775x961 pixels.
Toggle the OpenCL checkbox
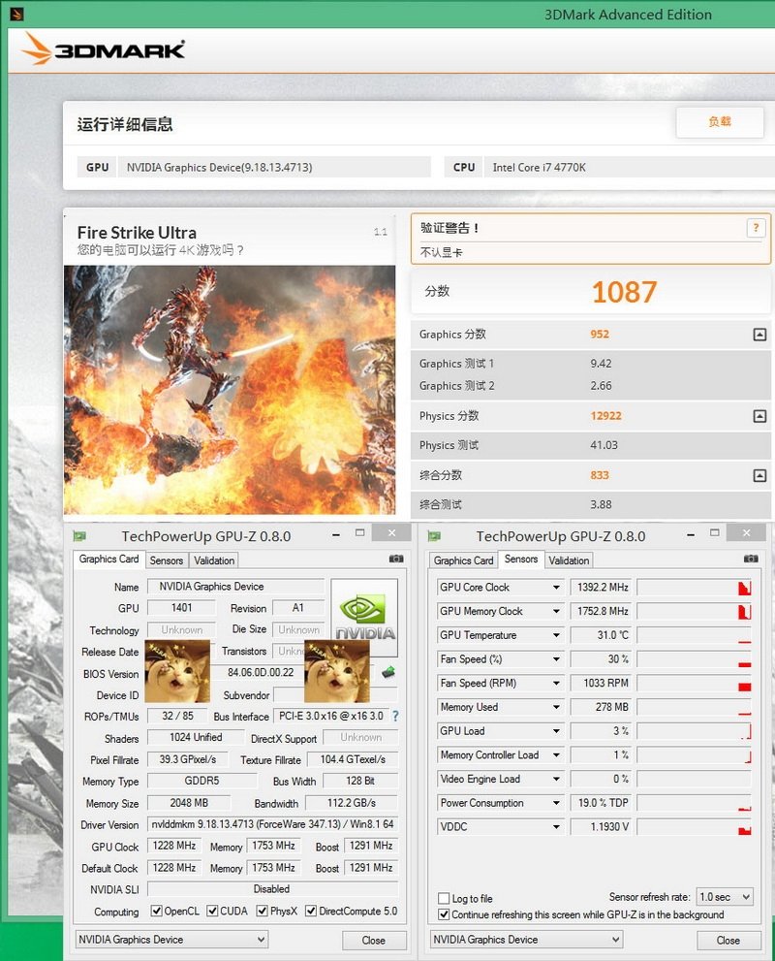tap(157, 912)
